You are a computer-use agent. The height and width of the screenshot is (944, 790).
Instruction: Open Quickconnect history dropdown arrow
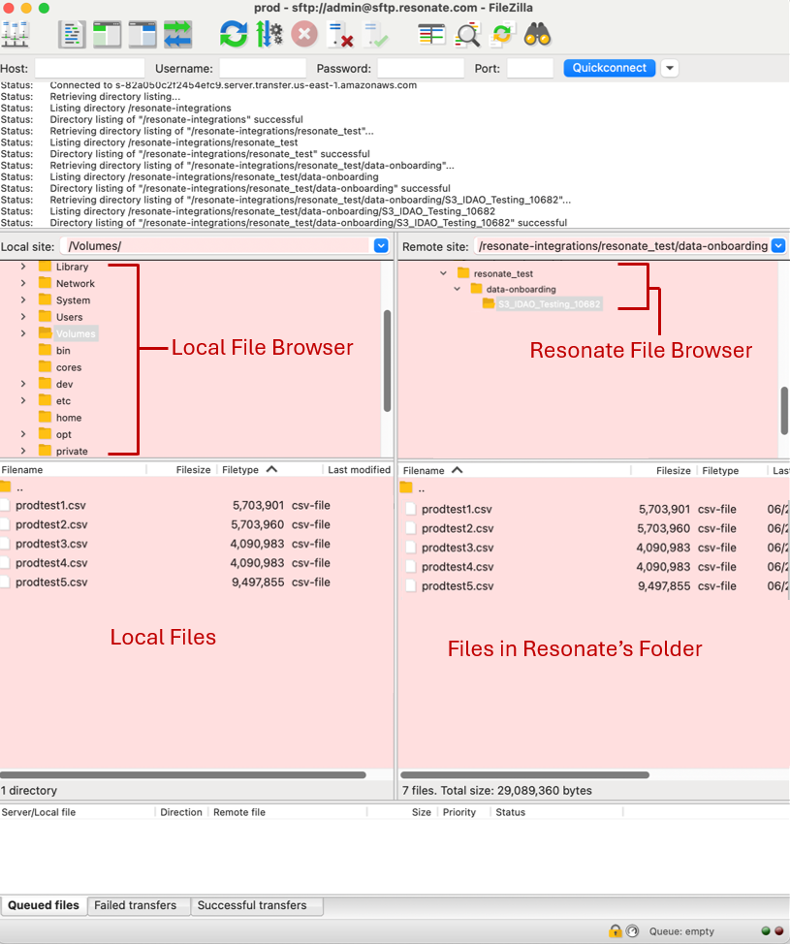coord(670,68)
